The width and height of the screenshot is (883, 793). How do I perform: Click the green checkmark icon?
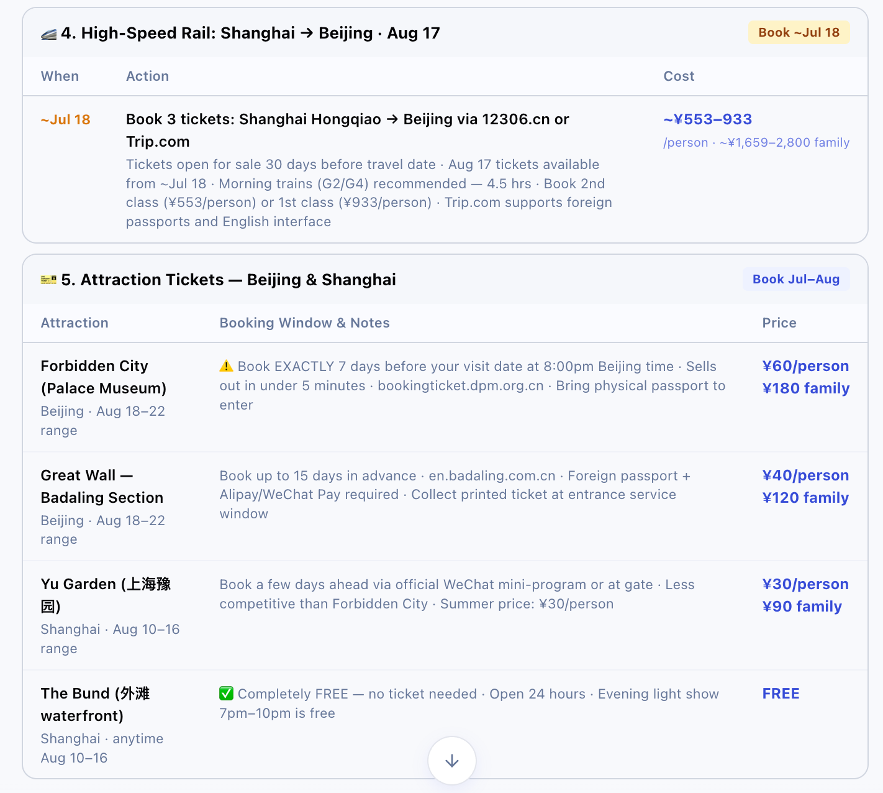(226, 694)
